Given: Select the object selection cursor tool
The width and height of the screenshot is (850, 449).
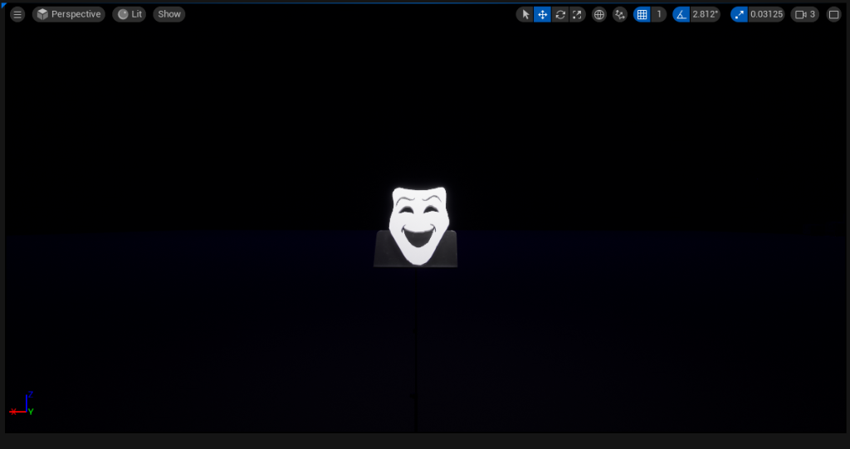Looking at the screenshot, I should pos(525,14).
